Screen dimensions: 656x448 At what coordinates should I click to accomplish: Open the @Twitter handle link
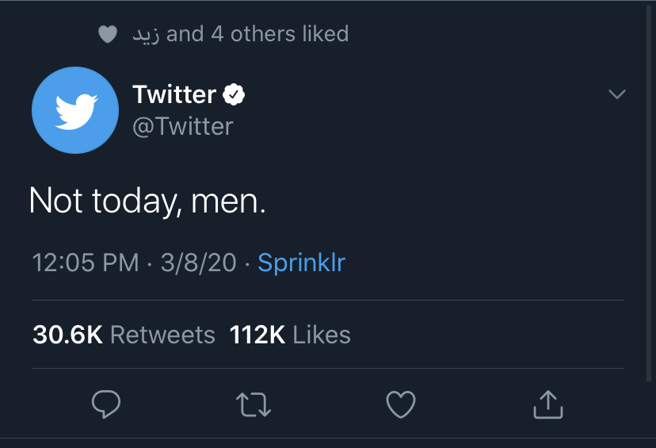[x=182, y=126]
